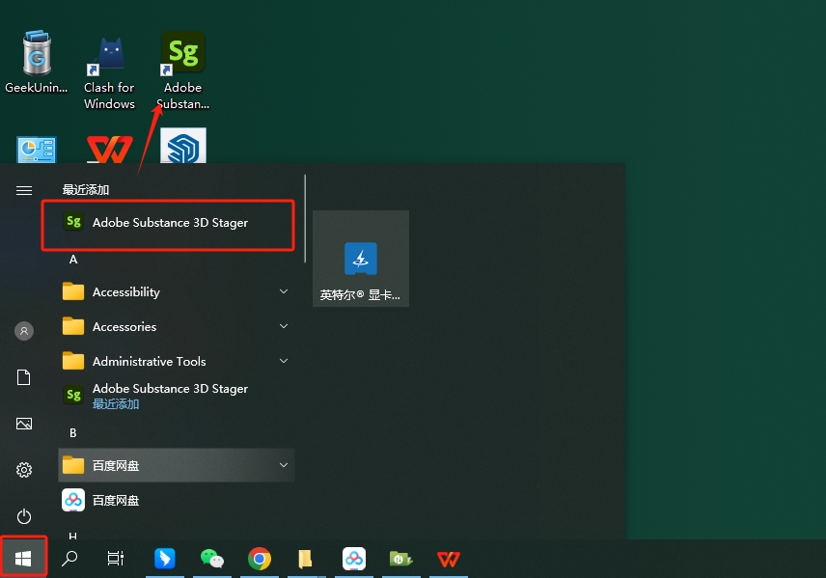Expand the 百度网盘 folder chevron

[x=284, y=465]
